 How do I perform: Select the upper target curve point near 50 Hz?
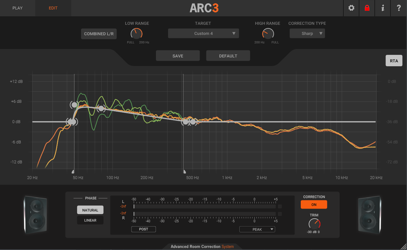click(74, 105)
